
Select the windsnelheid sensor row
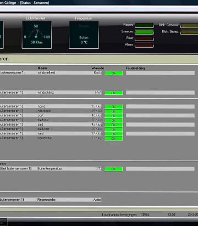pyautogui.click(x=51, y=73)
